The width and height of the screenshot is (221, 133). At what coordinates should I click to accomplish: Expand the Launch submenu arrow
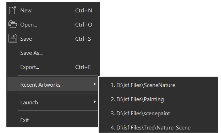coord(95,102)
